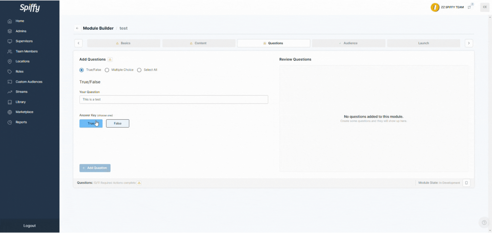Click the Your Question text field
492x233 pixels.
coord(173,100)
